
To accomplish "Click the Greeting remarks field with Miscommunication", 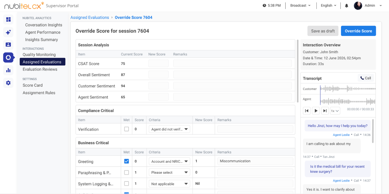I will point(255,161).
